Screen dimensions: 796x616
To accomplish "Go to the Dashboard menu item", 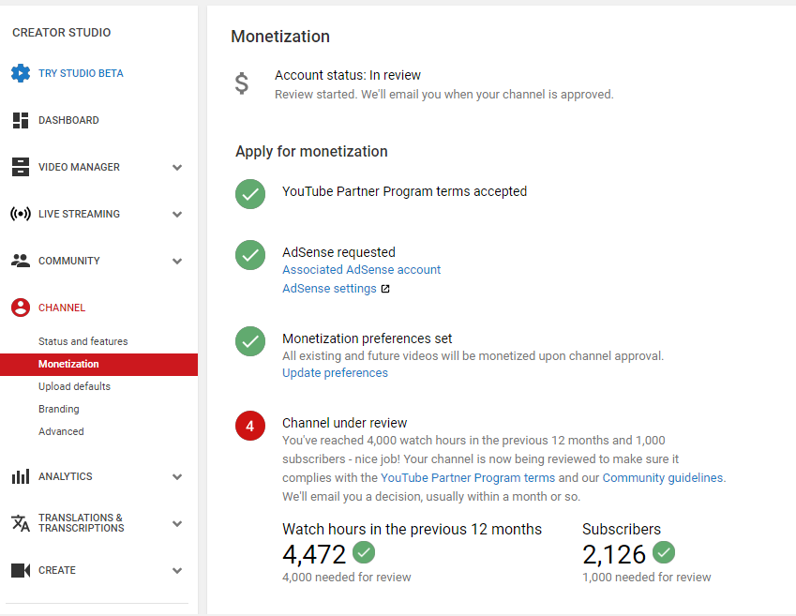I will (68, 120).
